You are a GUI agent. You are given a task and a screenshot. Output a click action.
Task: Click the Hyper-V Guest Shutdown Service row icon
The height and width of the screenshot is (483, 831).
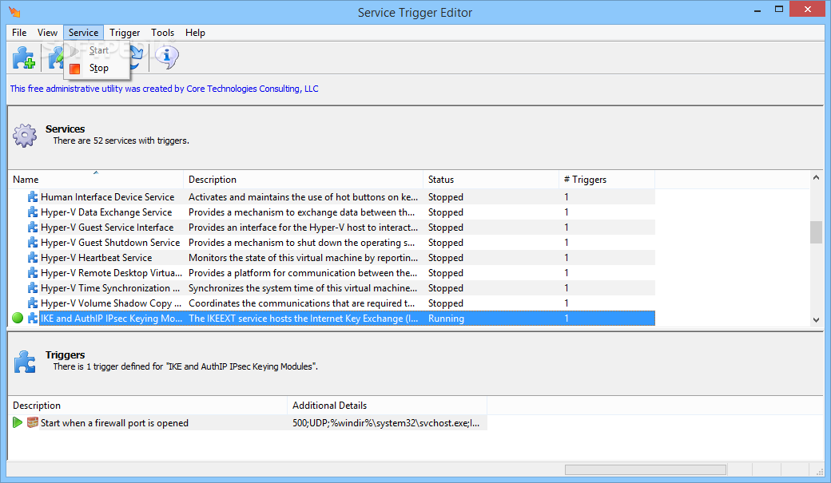[x=32, y=243]
